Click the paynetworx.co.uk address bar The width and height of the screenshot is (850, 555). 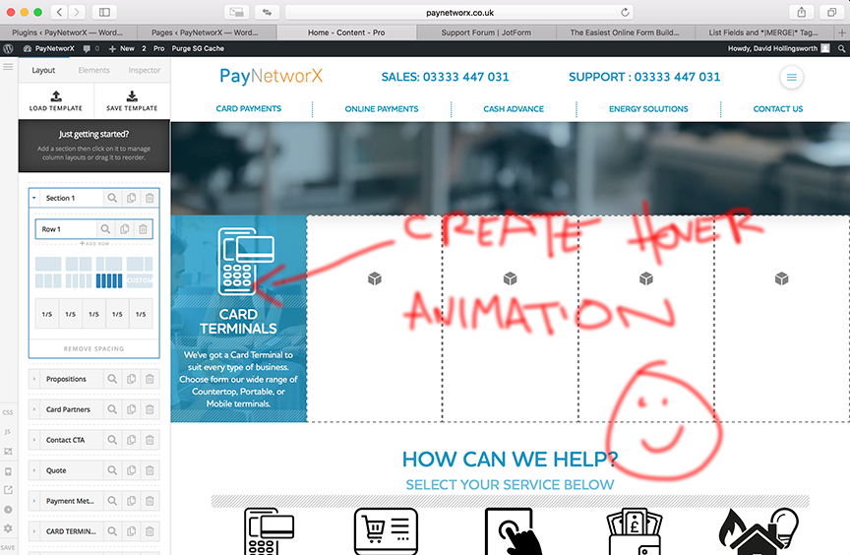pyautogui.click(x=459, y=13)
